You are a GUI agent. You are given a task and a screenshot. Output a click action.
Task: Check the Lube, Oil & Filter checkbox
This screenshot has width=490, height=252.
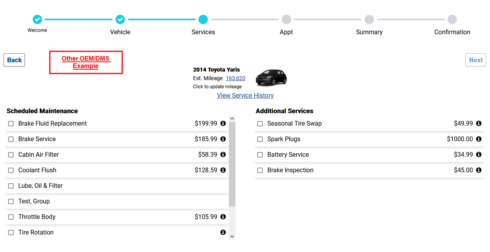pyautogui.click(x=11, y=186)
